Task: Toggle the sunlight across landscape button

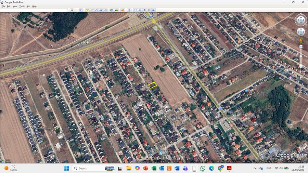Action: point(116,10)
